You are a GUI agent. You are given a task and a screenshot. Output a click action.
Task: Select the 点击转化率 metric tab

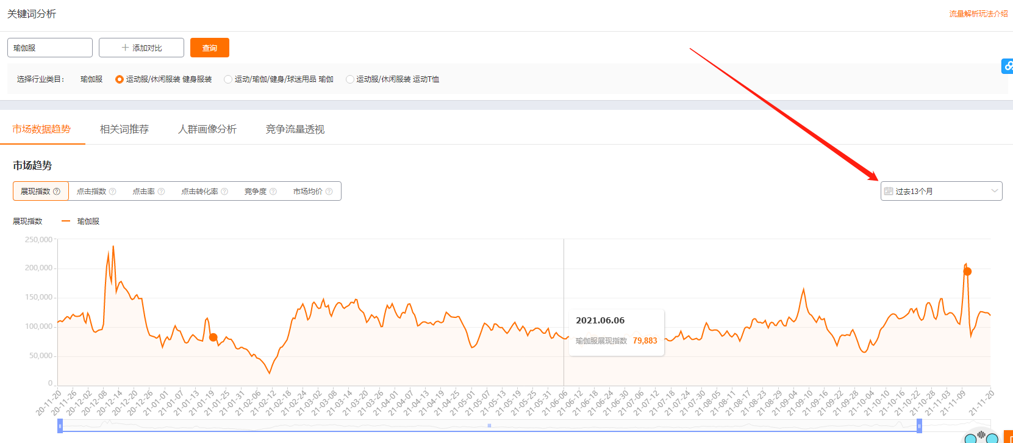pyautogui.click(x=204, y=191)
